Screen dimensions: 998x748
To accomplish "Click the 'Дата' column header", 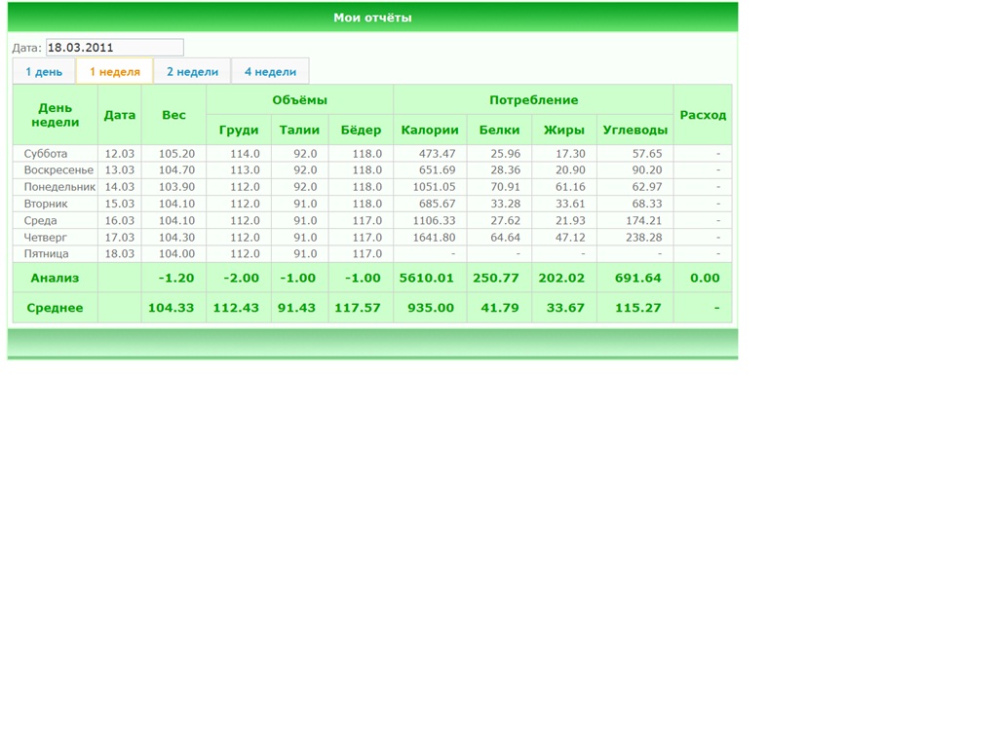I will tap(120, 115).
